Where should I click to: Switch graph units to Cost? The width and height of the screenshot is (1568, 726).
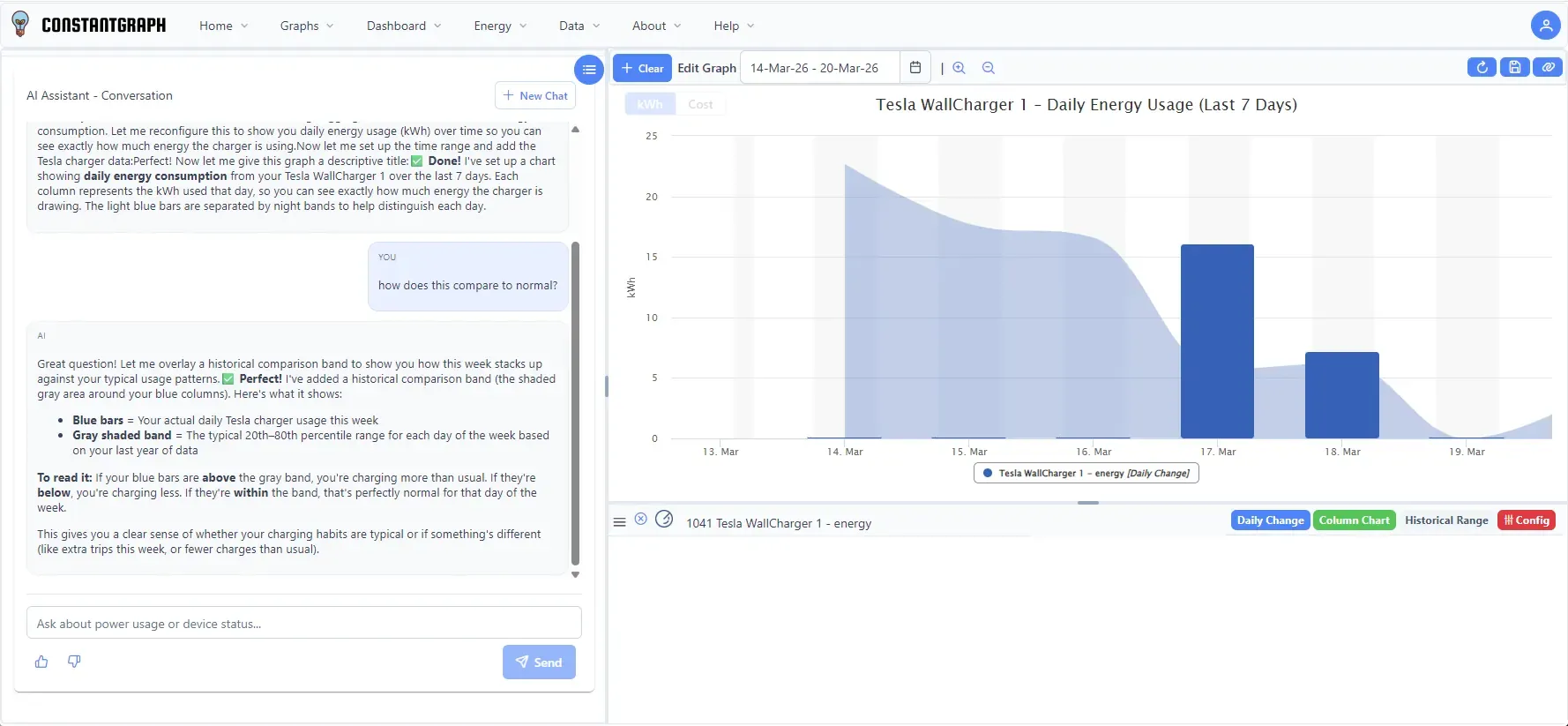click(x=700, y=104)
